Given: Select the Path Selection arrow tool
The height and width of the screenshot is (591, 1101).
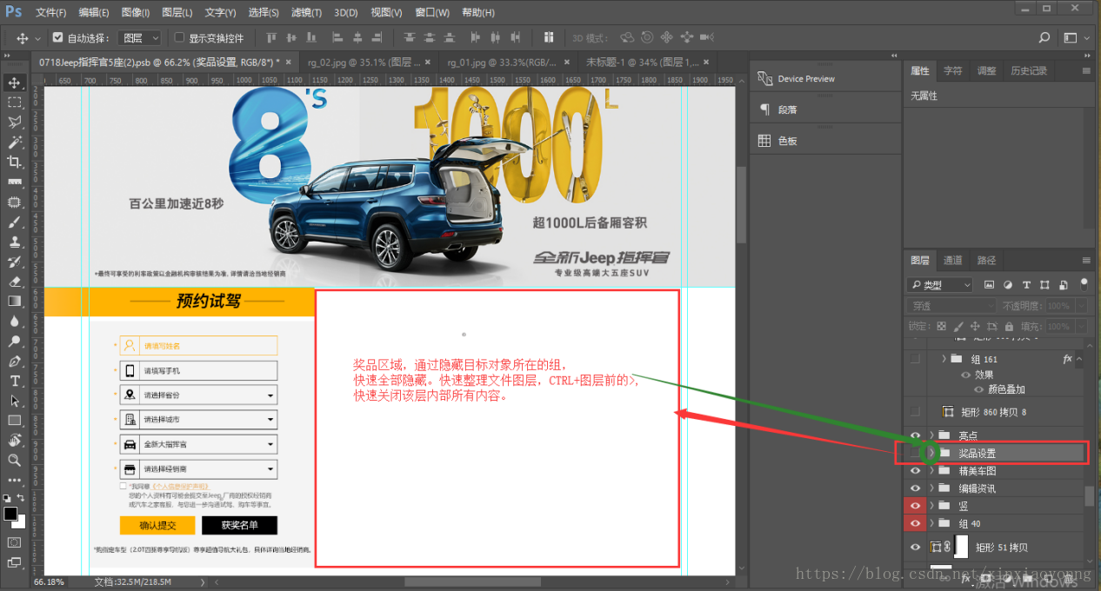Looking at the screenshot, I should [14, 402].
